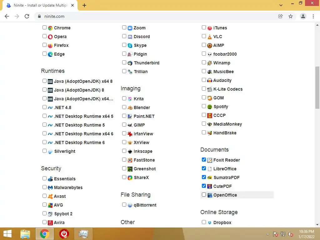Click the Discord app icon
Image resolution: width=320 pixels, height=240 pixels.
(130, 37)
